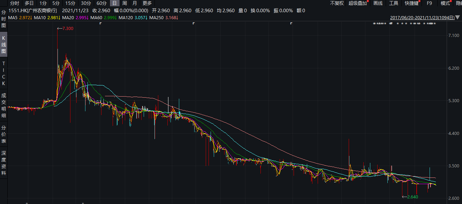Select the 周 weekly period tab
The width and height of the screenshot is (462, 204).
[x=124, y=3]
